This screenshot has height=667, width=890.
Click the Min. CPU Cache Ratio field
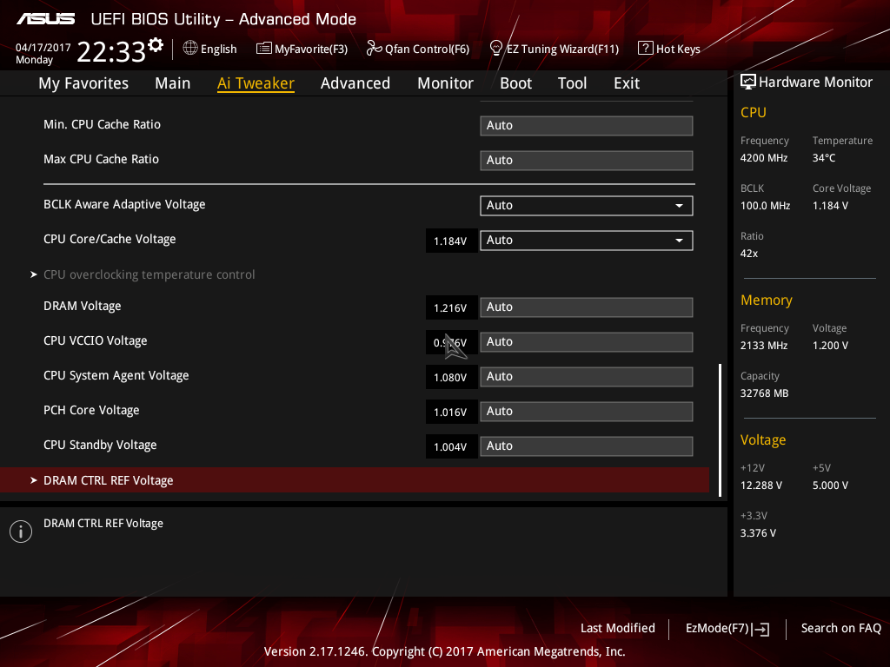pos(587,125)
